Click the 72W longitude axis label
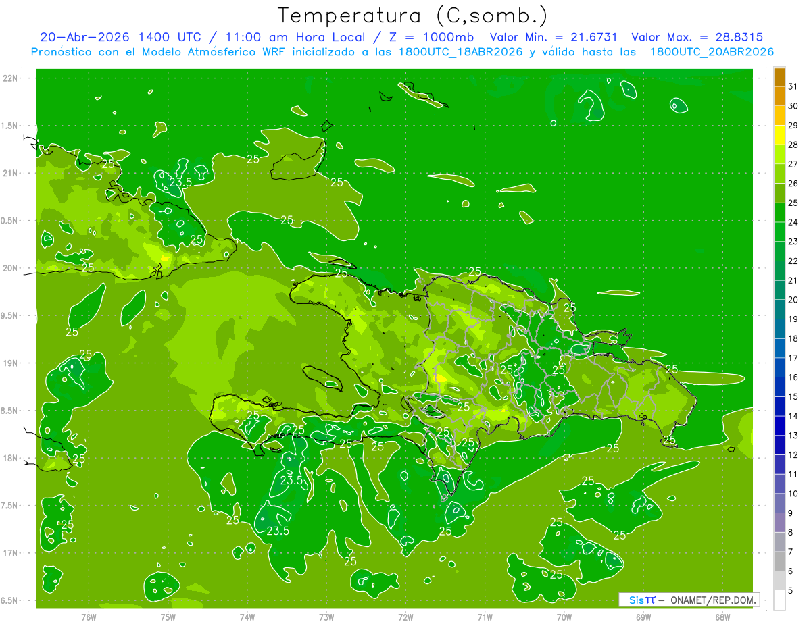 tap(405, 617)
